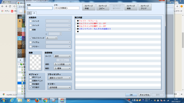Open the 速度 dropdown
Screen dimensions: 184x103
62,64
